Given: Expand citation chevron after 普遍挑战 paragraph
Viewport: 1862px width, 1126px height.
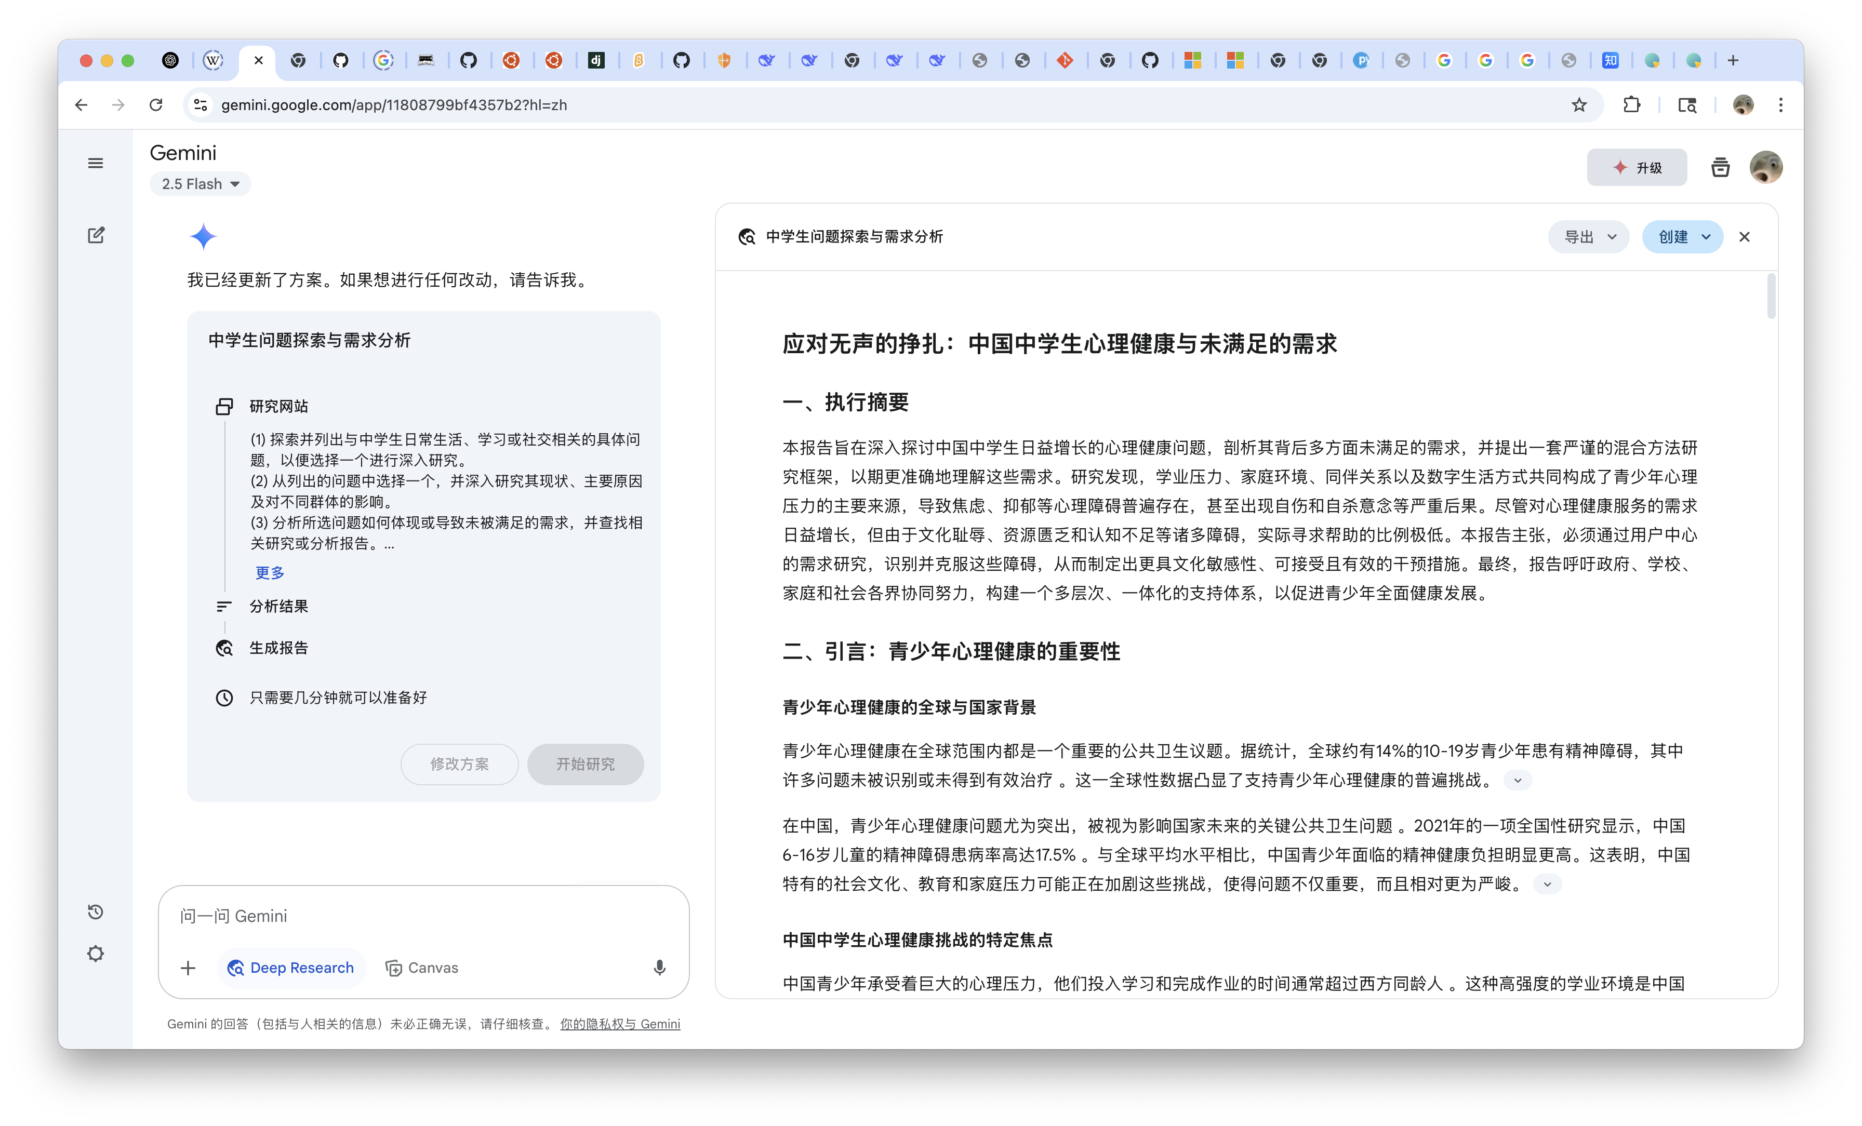Looking at the screenshot, I should 1518,781.
